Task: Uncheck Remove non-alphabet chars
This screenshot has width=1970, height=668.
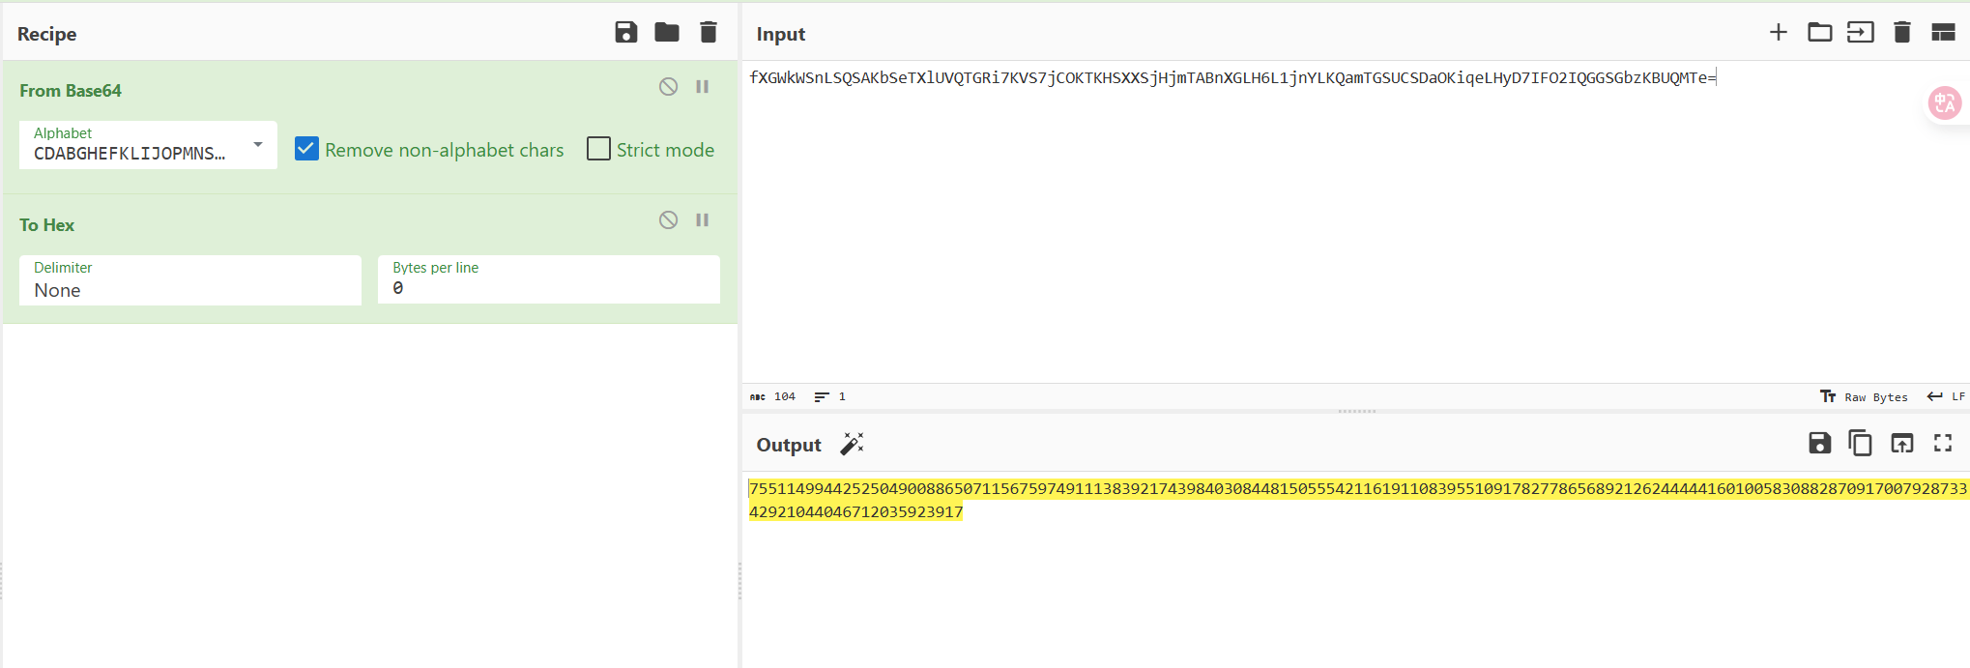Action: (306, 149)
